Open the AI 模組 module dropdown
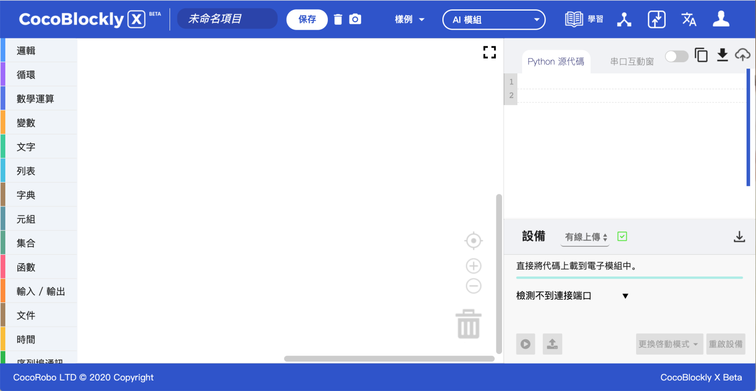The image size is (756, 391). [x=494, y=20]
